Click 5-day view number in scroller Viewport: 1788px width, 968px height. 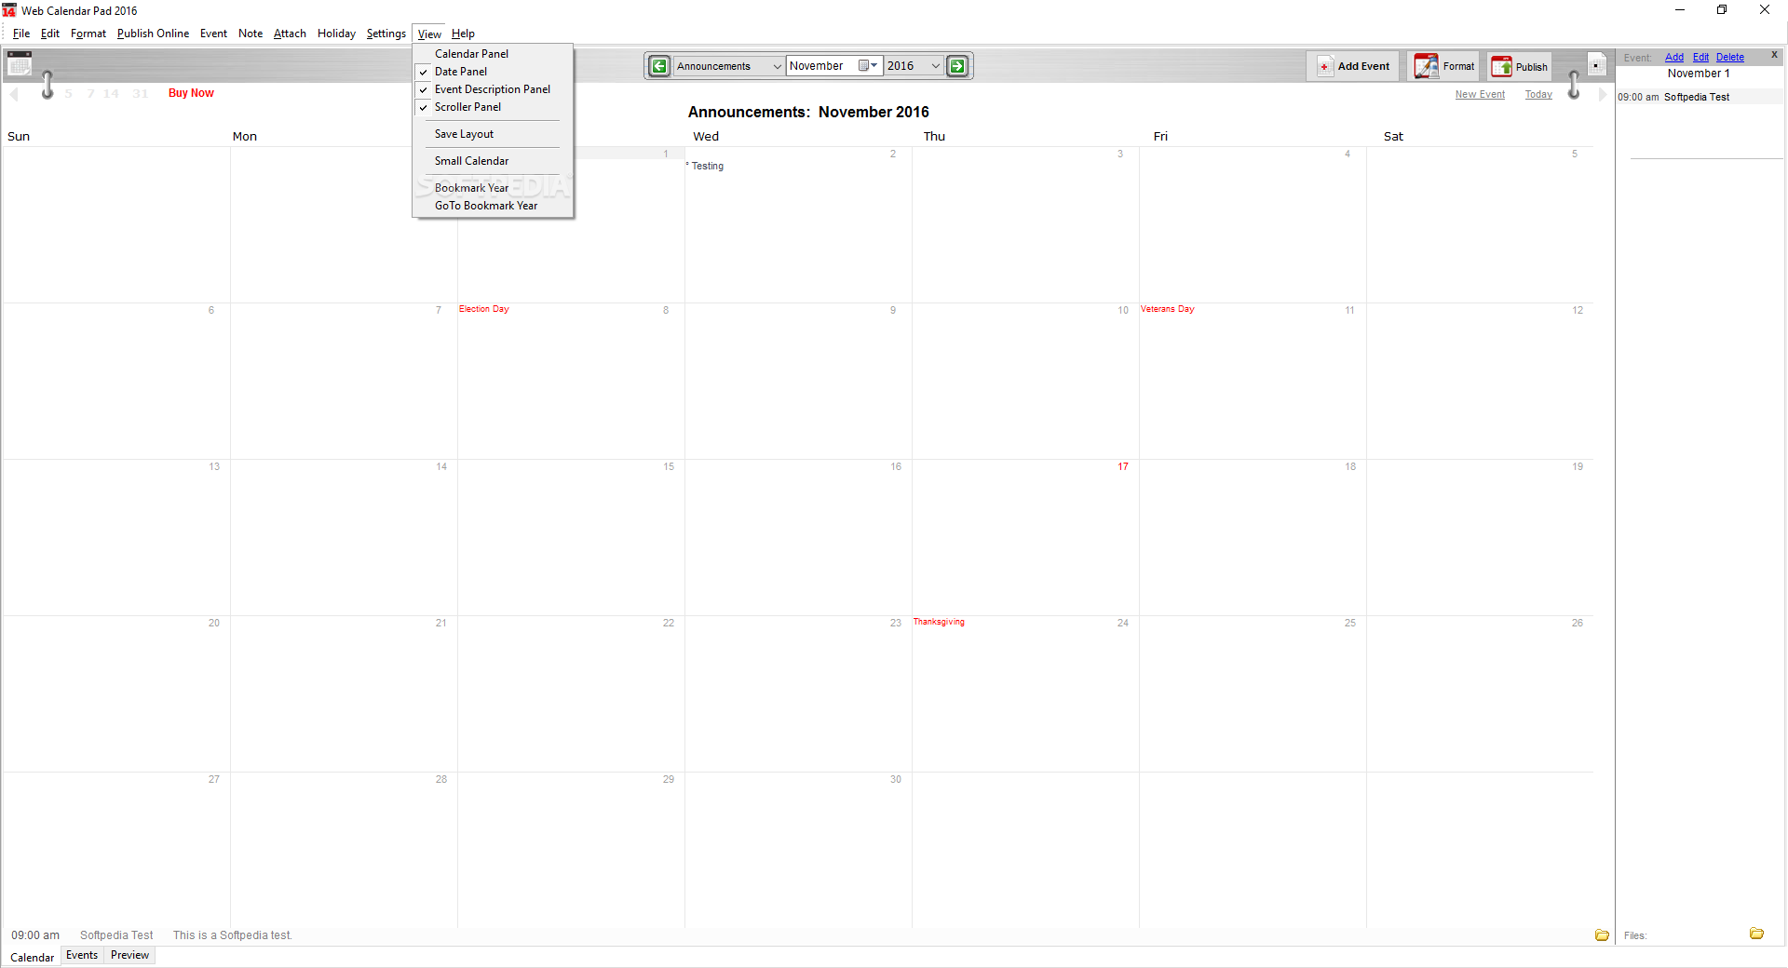tap(68, 94)
